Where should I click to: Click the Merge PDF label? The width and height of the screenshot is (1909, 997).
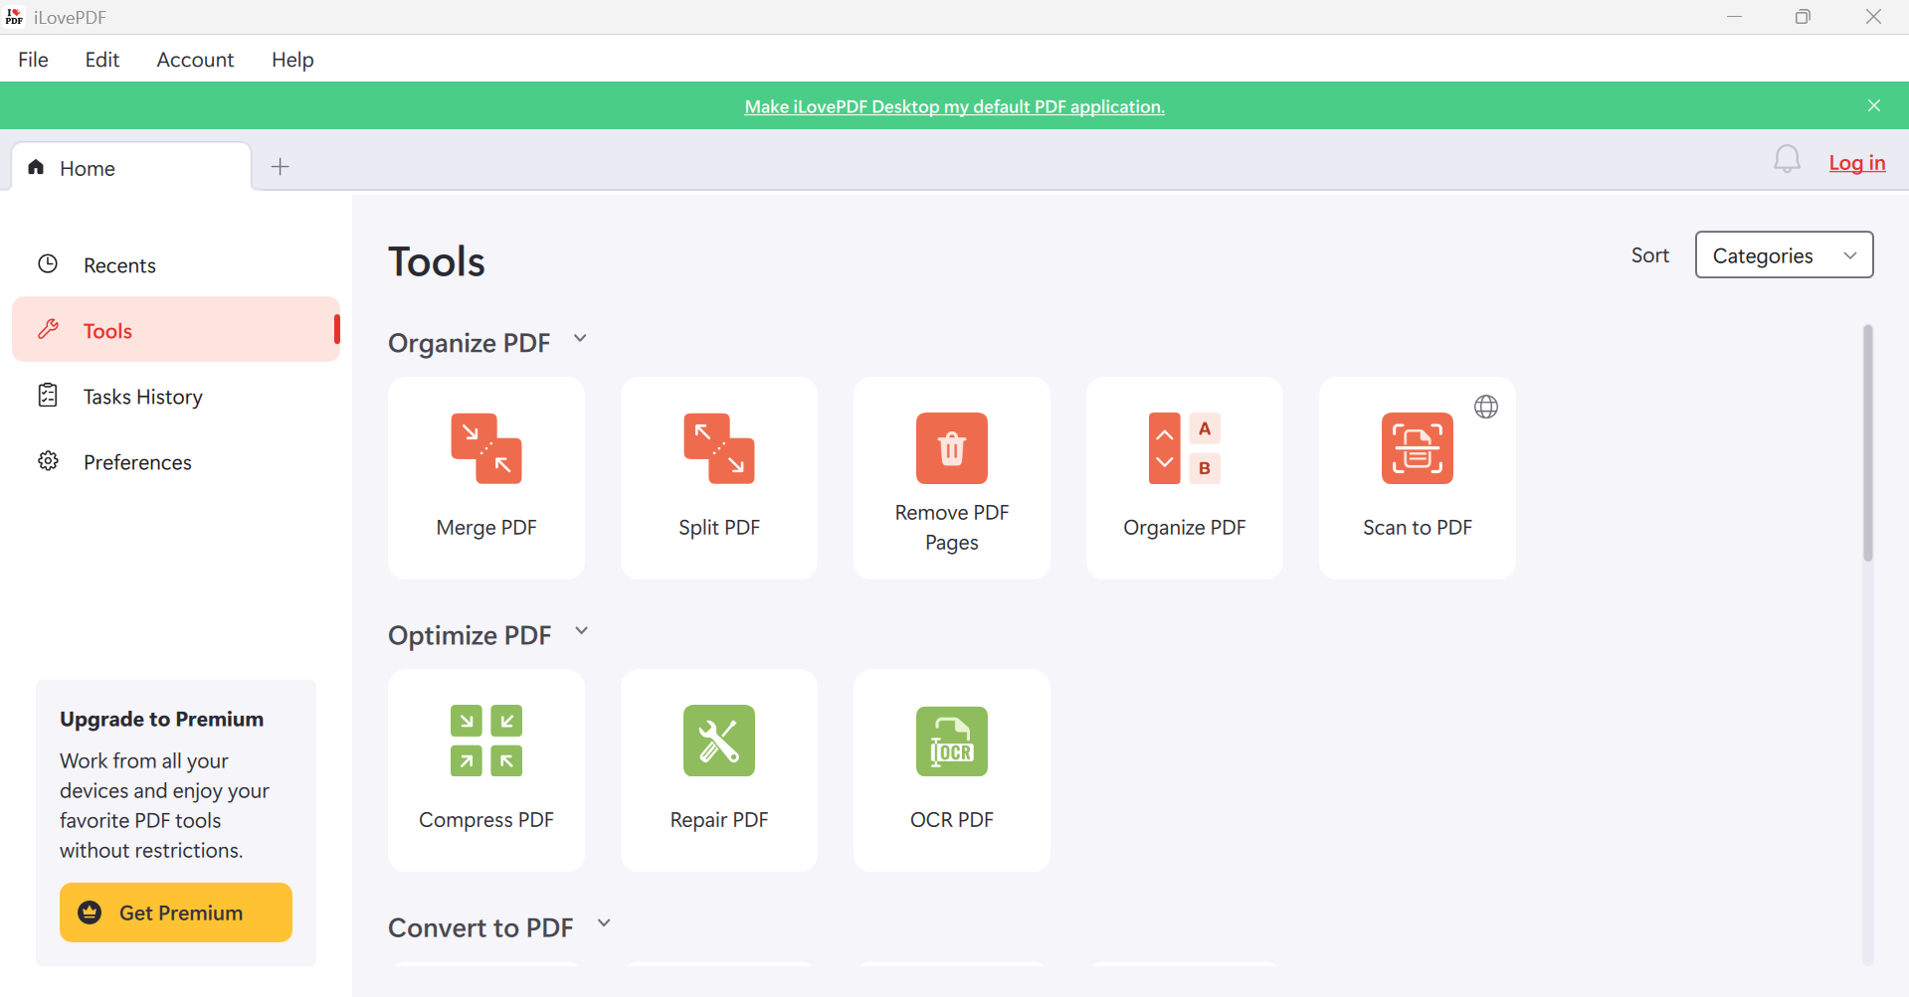click(486, 528)
